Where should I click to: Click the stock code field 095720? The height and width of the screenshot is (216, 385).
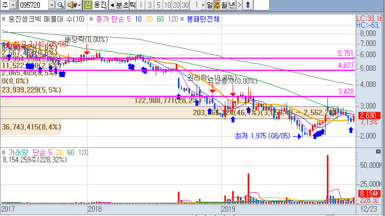click(33, 5)
